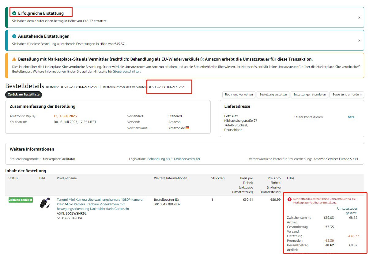Click Bewertung anfordern
Screen dimensions: 373x254
[347, 95]
